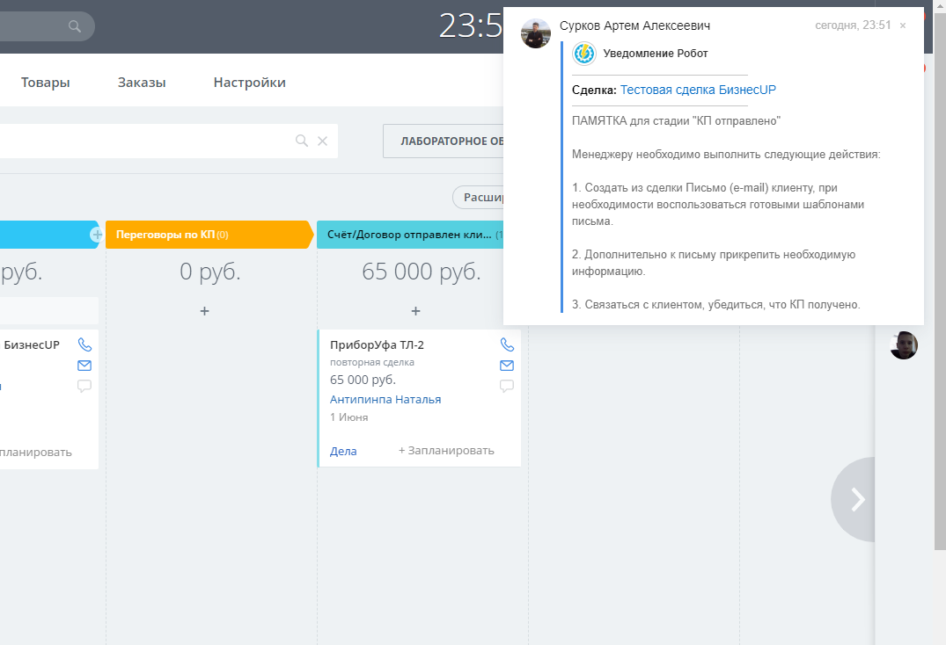This screenshot has height=645, width=946.
Task: Click the comment icon on ПриборУфа ТЛ-2 card
Action: point(507,386)
